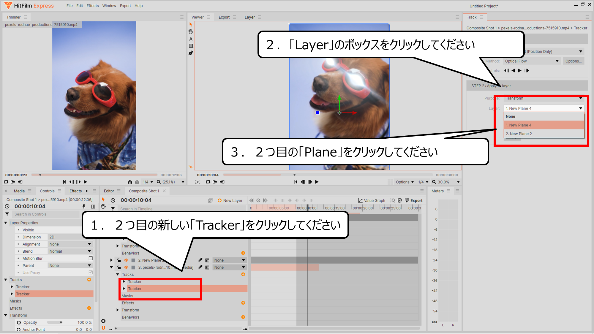Open tracker Options button
Image resolution: width=594 pixels, height=334 pixels.
pyautogui.click(x=574, y=61)
